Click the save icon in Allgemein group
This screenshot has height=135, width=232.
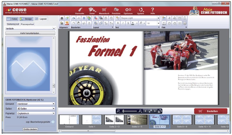point(62,18)
